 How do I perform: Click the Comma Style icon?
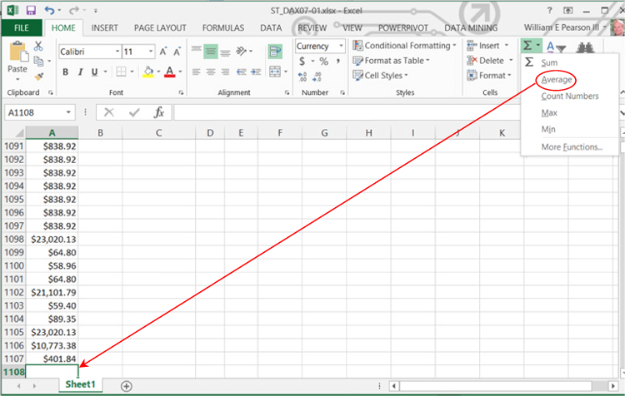(x=338, y=62)
